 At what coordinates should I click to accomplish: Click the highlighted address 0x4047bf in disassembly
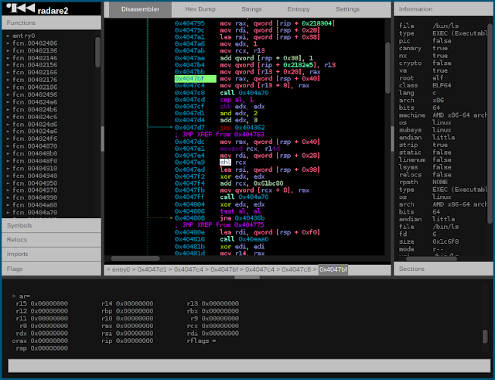pyautogui.click(x=196, y=79)
